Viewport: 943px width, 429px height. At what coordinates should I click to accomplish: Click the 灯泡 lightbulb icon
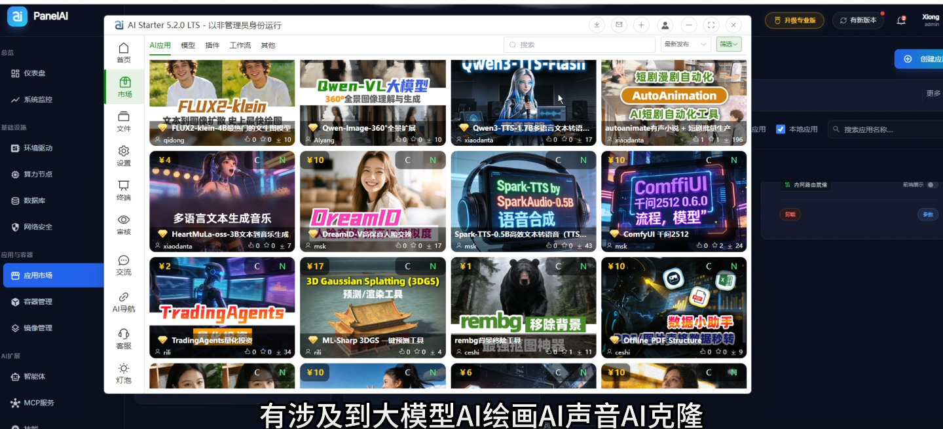point(124,373)
